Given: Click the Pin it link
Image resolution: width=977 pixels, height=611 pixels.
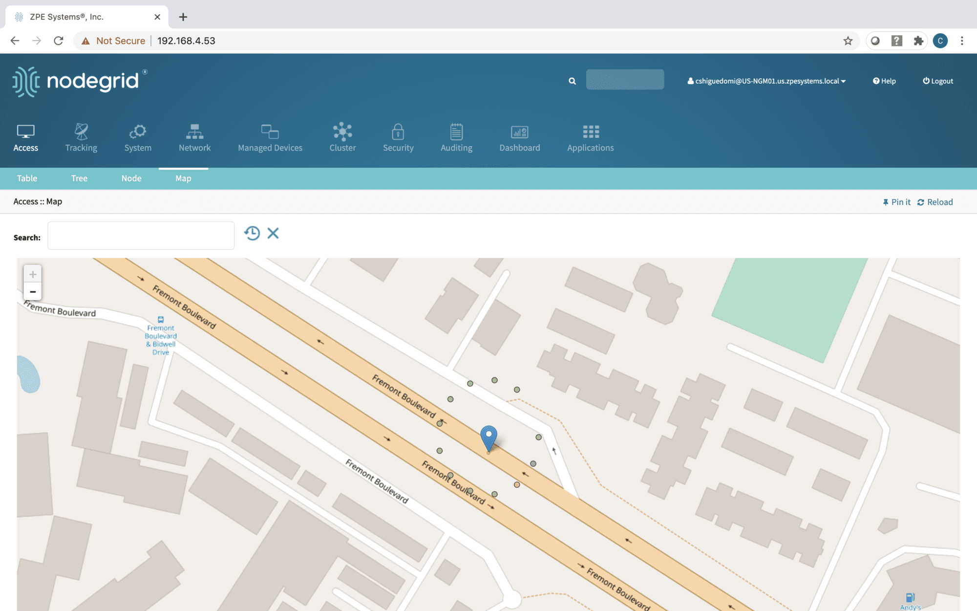Looking at the screenshot, I should click(x=896, y=202).
